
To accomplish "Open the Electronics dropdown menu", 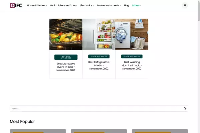I will (87, 6).
